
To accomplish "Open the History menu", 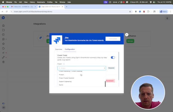I will [32, 2].
